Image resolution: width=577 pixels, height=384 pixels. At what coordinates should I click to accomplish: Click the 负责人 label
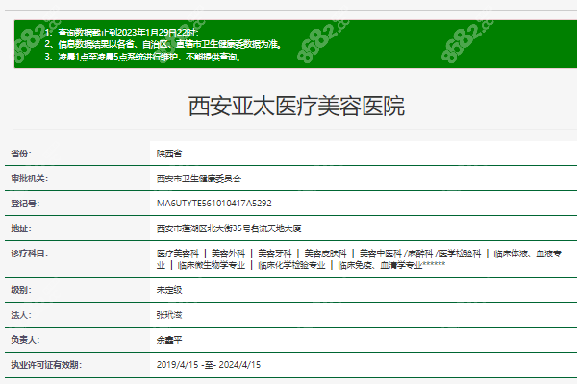25,340
